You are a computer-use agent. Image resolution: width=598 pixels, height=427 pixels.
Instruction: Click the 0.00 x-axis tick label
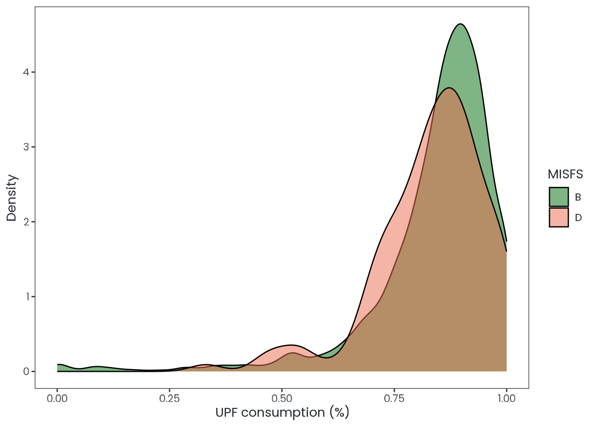pos(57,399)
